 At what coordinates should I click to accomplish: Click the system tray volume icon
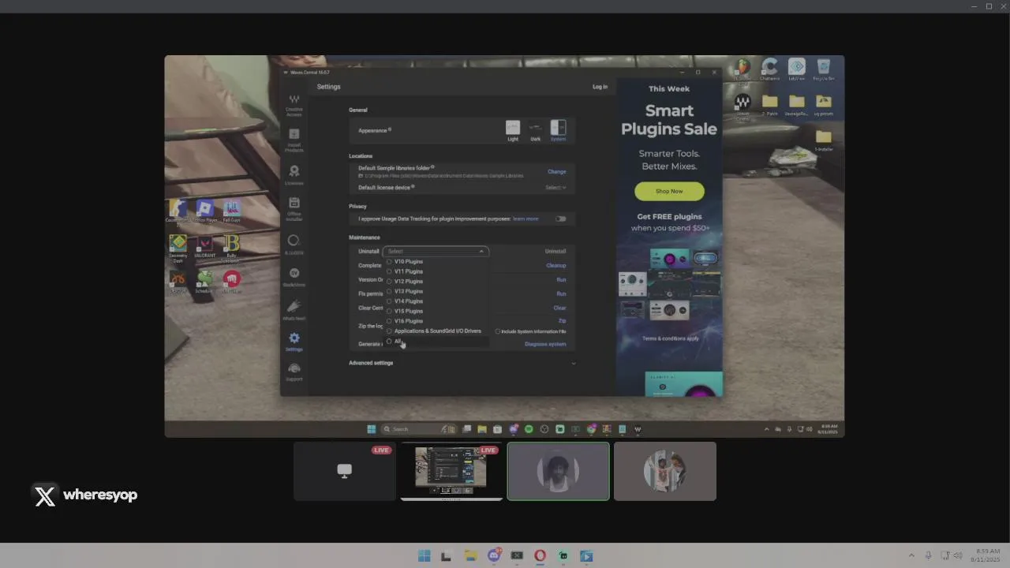click(958, 555)
